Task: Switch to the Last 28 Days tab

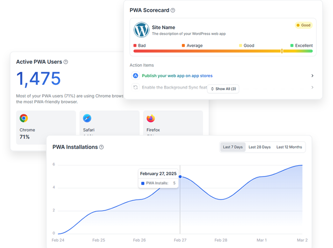Action: pos(259,147)
